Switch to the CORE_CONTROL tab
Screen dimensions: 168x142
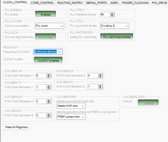click(42, 3)
